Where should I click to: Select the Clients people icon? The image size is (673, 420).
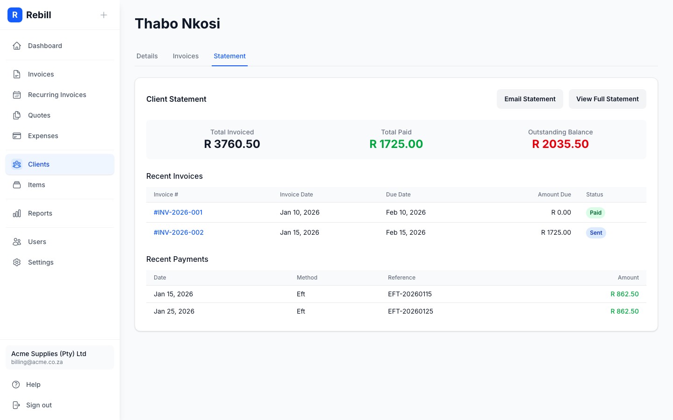click(17, 164)
